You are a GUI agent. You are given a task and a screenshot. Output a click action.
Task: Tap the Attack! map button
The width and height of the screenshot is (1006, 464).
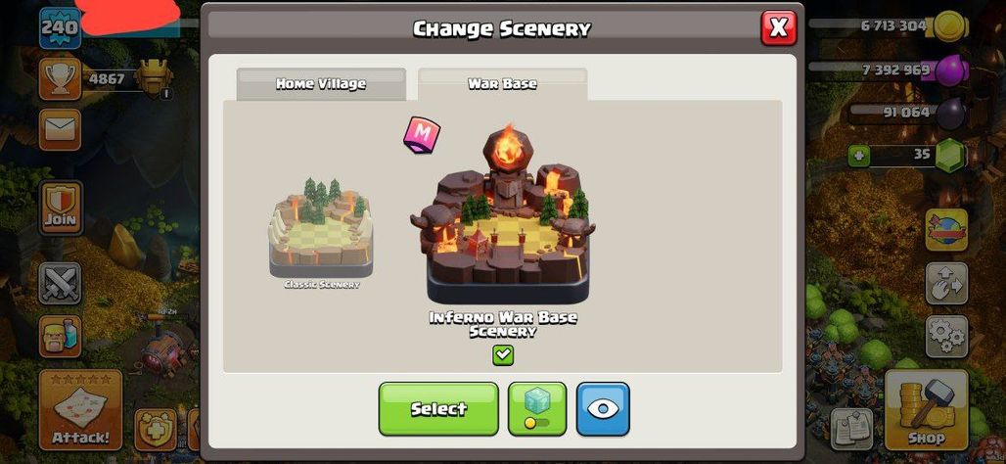80,410
